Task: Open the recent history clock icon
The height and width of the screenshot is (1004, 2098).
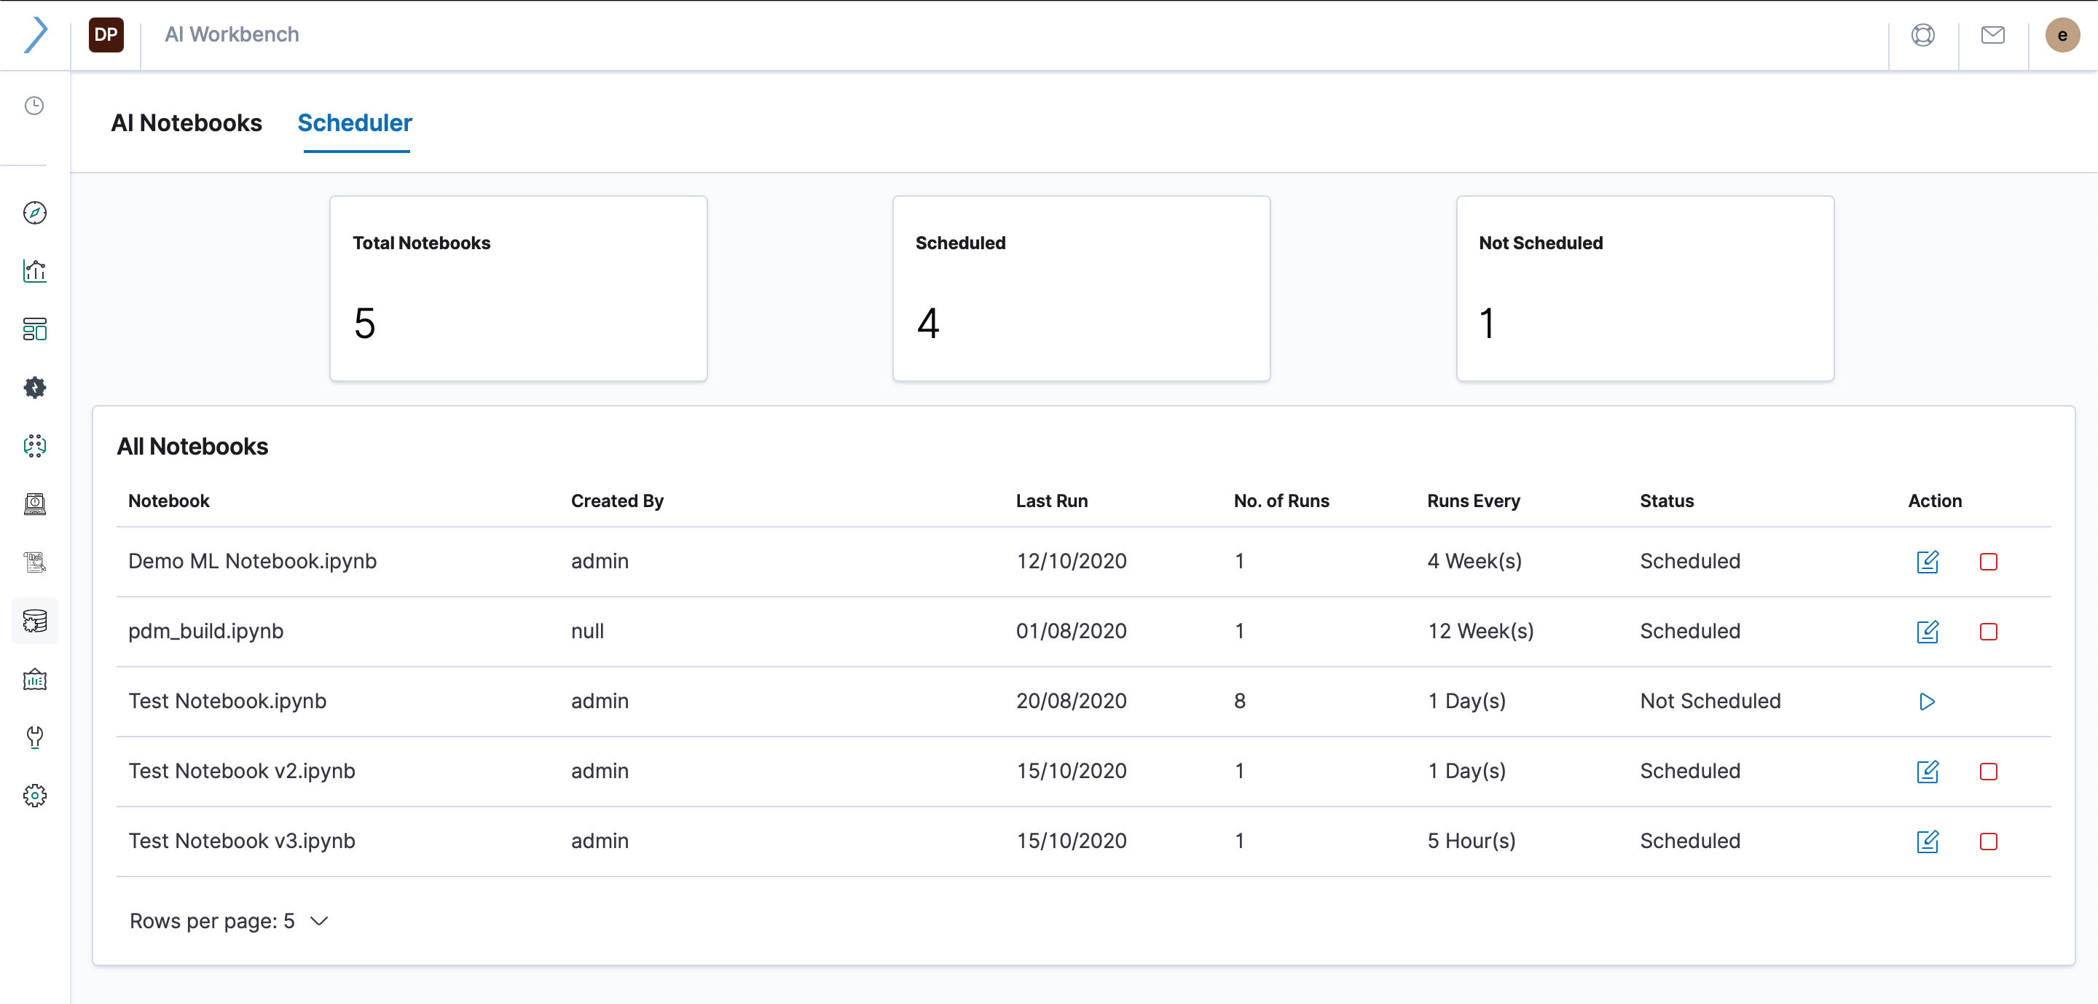Action: (34, 106)
